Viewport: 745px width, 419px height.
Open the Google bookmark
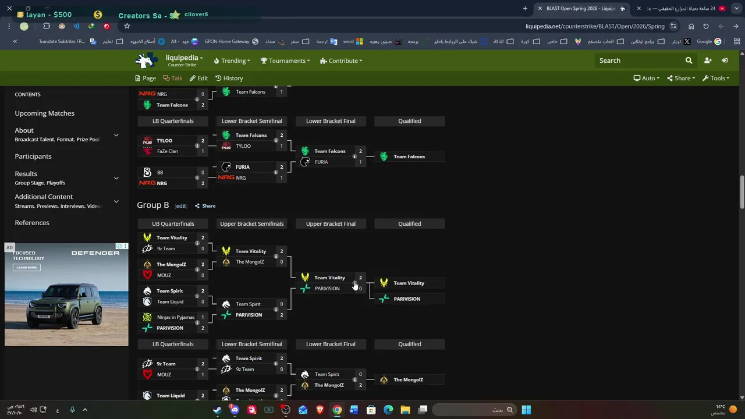click(x=708, y=41)
